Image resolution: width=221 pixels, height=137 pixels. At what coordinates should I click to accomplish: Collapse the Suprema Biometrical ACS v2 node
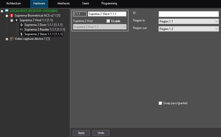click(7, 16)
